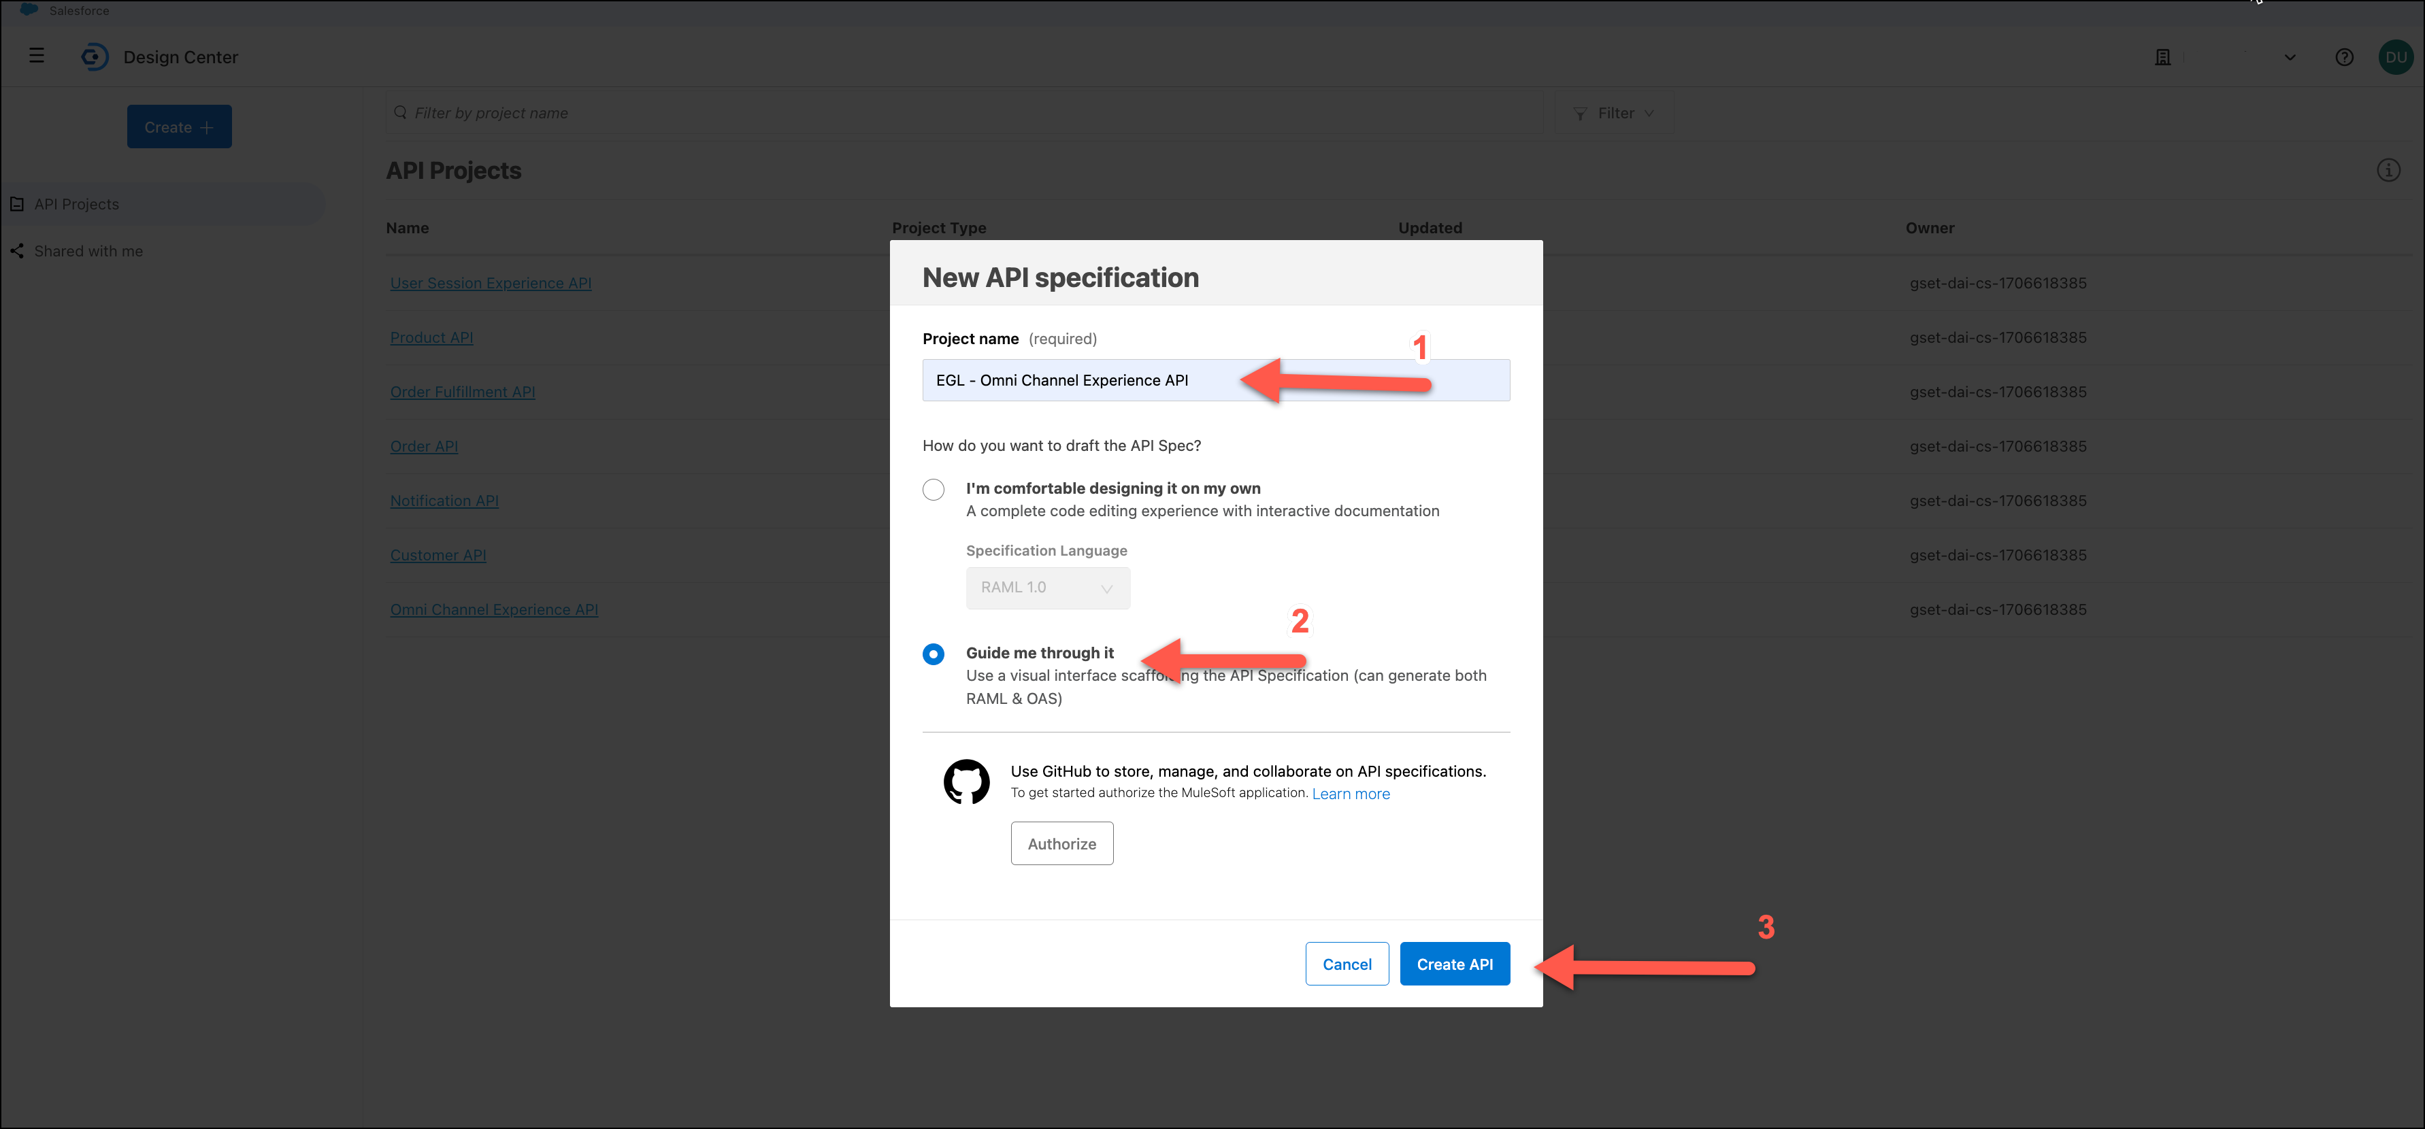This screenshot has width=2425, height=1129.
Task: Click the Authorize GitHub button
Action: point(1061,843)
